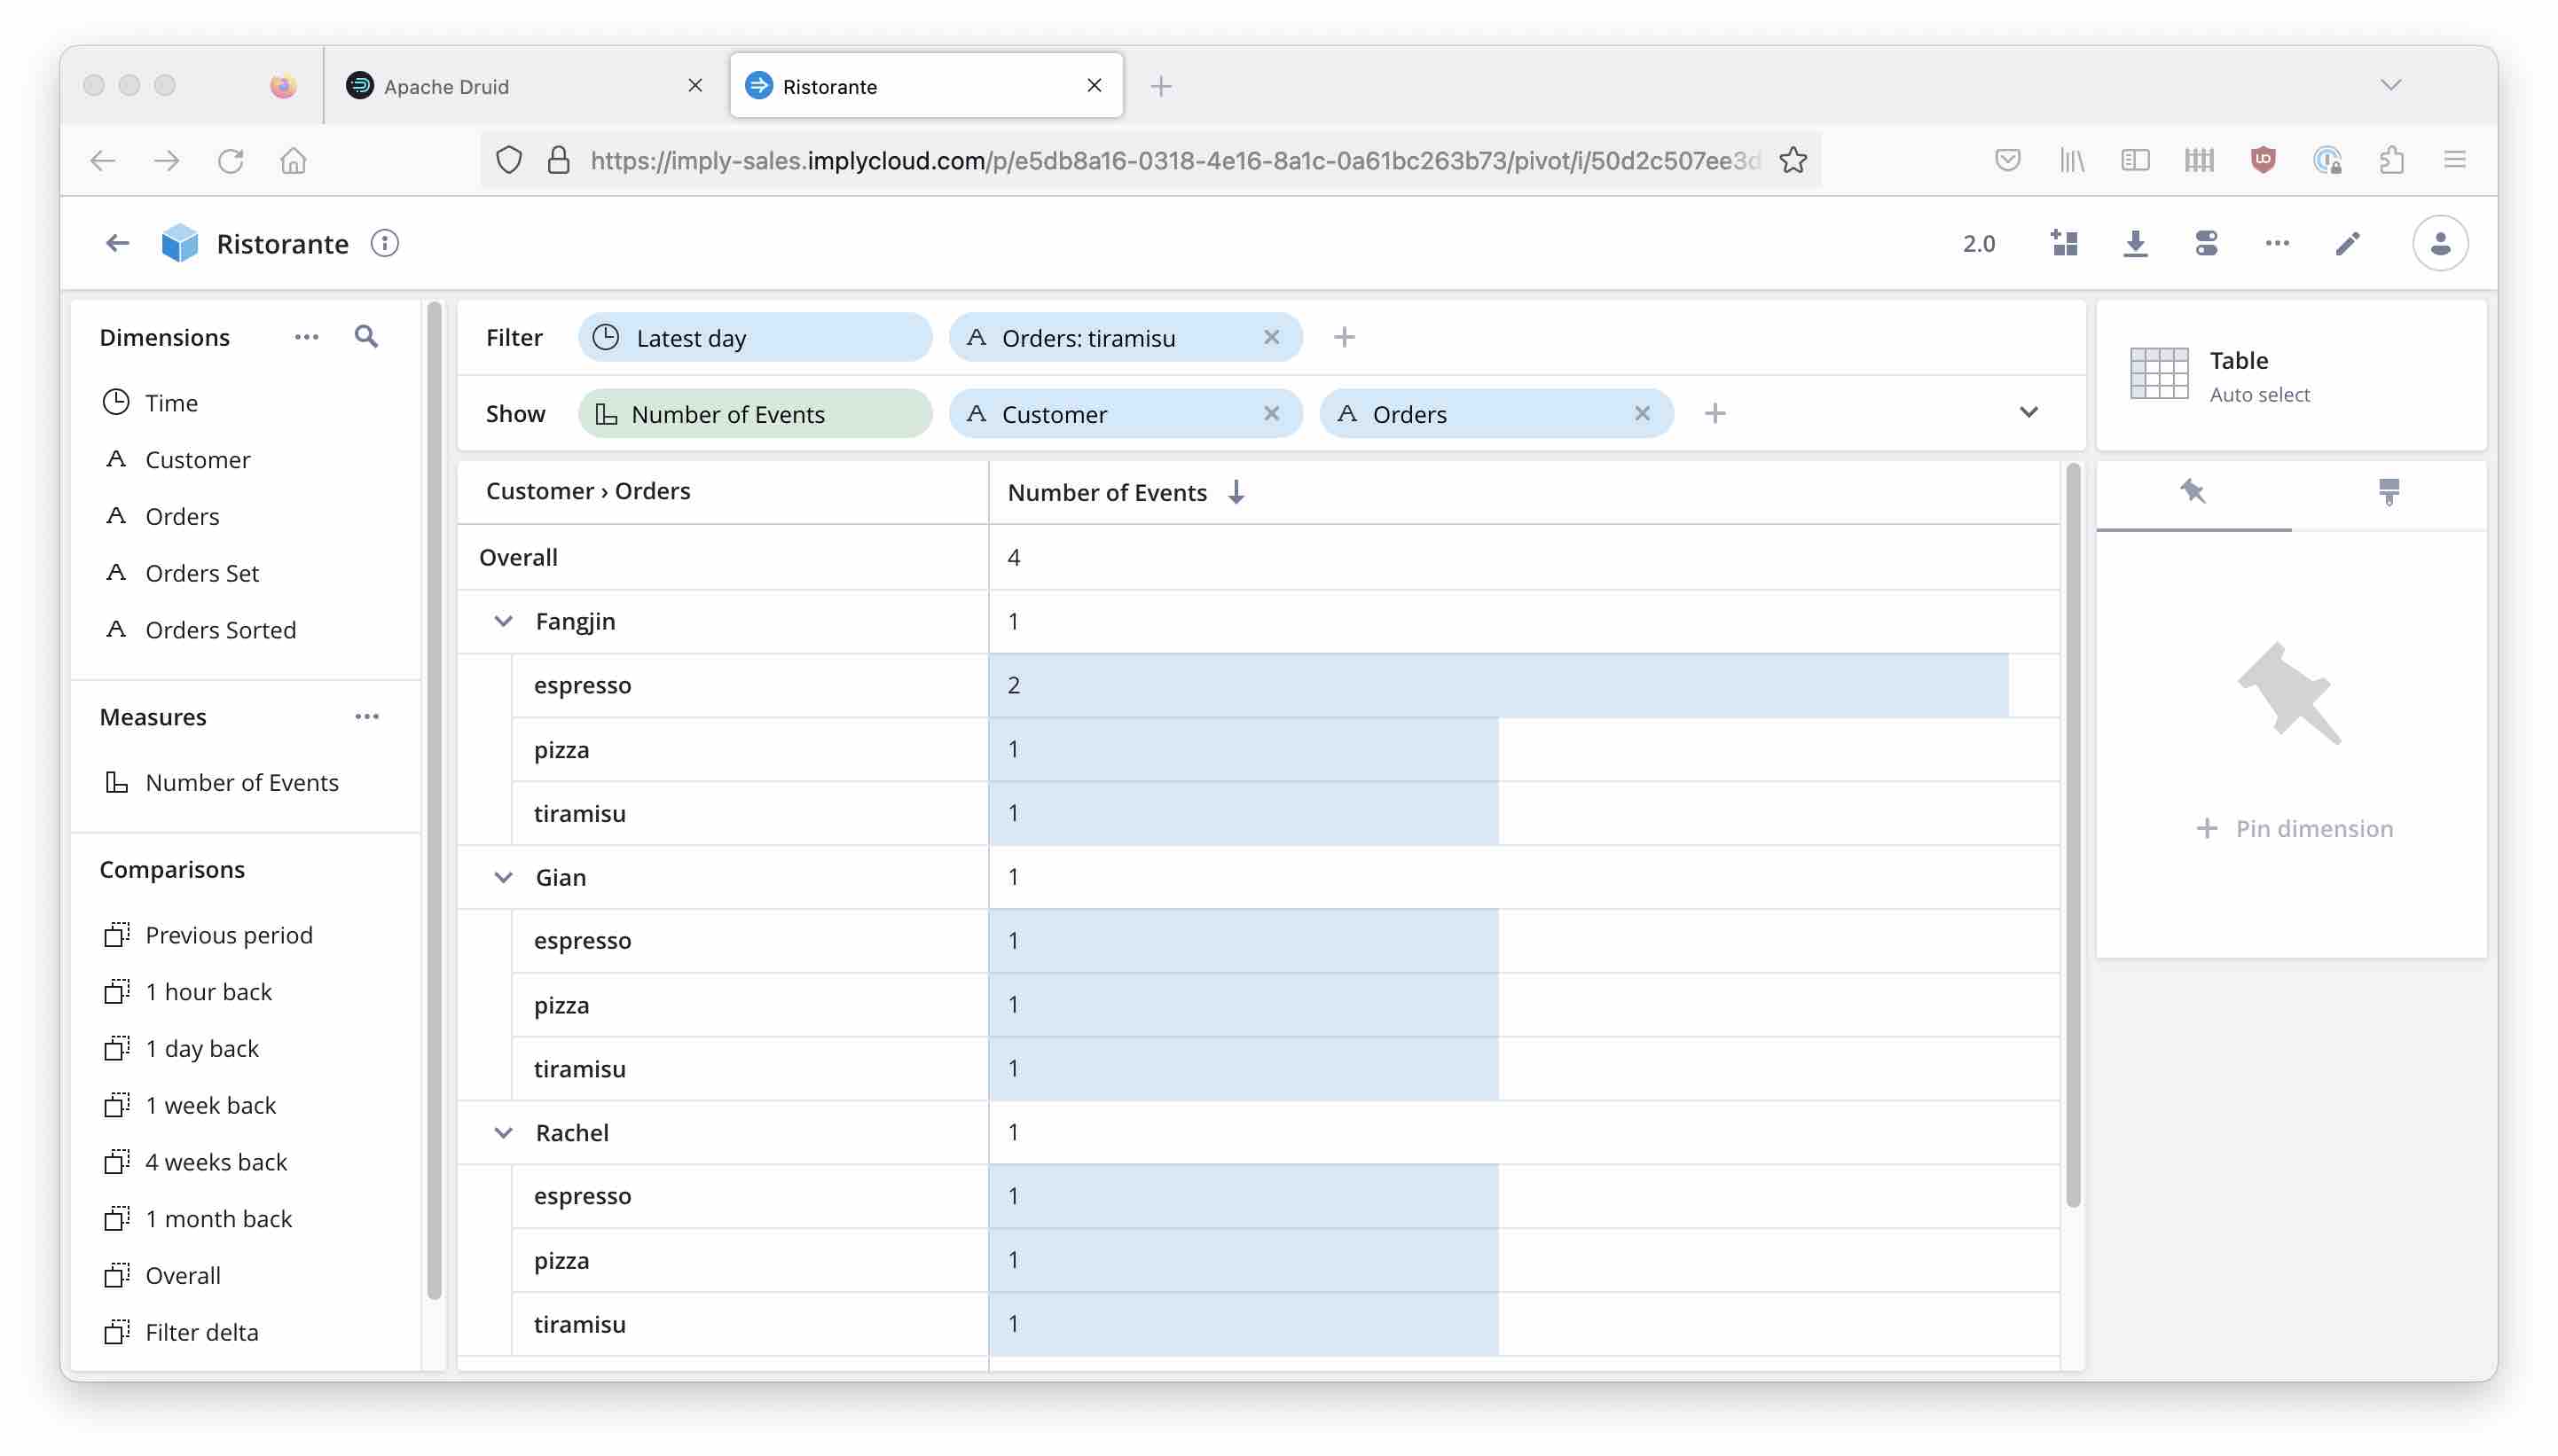The image size is (2558, 1456).
Task: Click the add to dashboard icon
Action: [x=2064, y=243]
